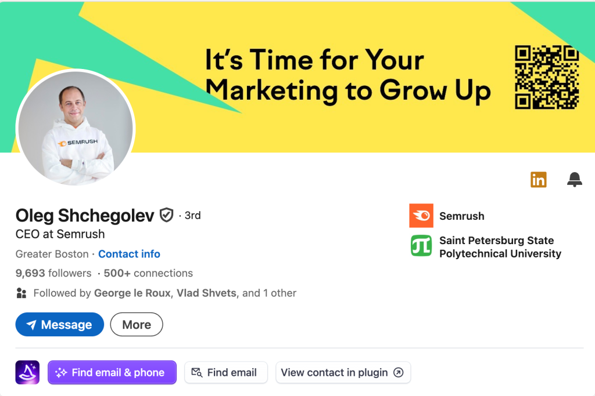Open the mutual followers George le Roux link
The width and height of the screenshot is (595, 396).
(x=132, y=293)
